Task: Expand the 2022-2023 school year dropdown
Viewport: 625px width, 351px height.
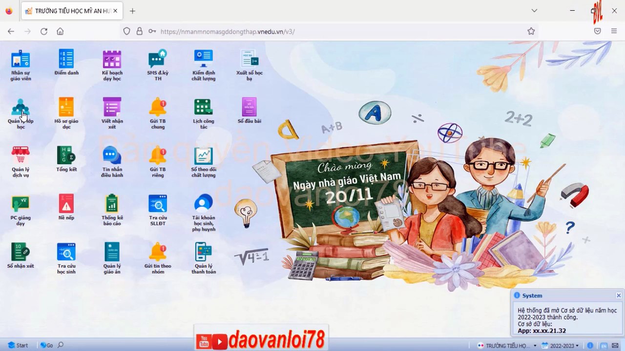Action: (560, 346)
